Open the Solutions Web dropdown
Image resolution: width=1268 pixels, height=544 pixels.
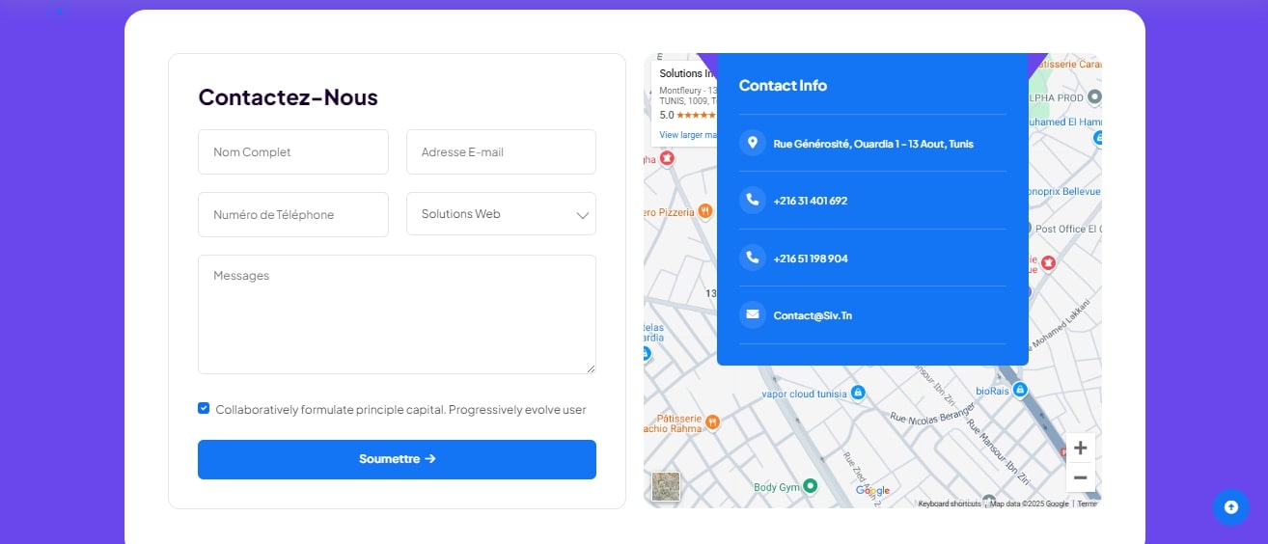(501, 214)
